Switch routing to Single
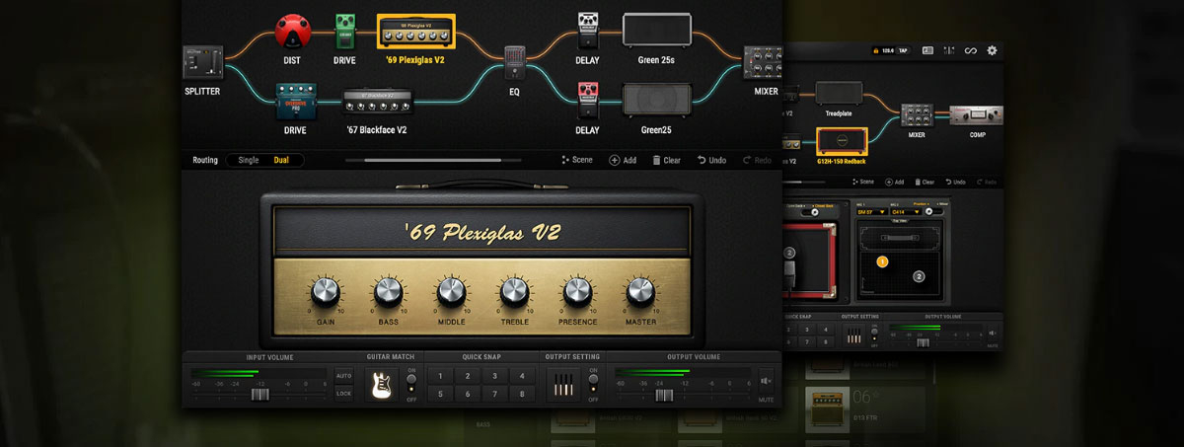 coord(248,160)
